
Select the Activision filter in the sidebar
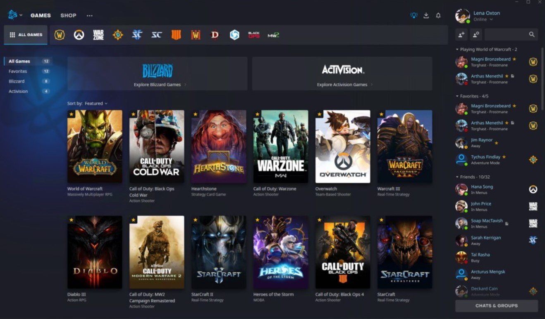(18, 91)
